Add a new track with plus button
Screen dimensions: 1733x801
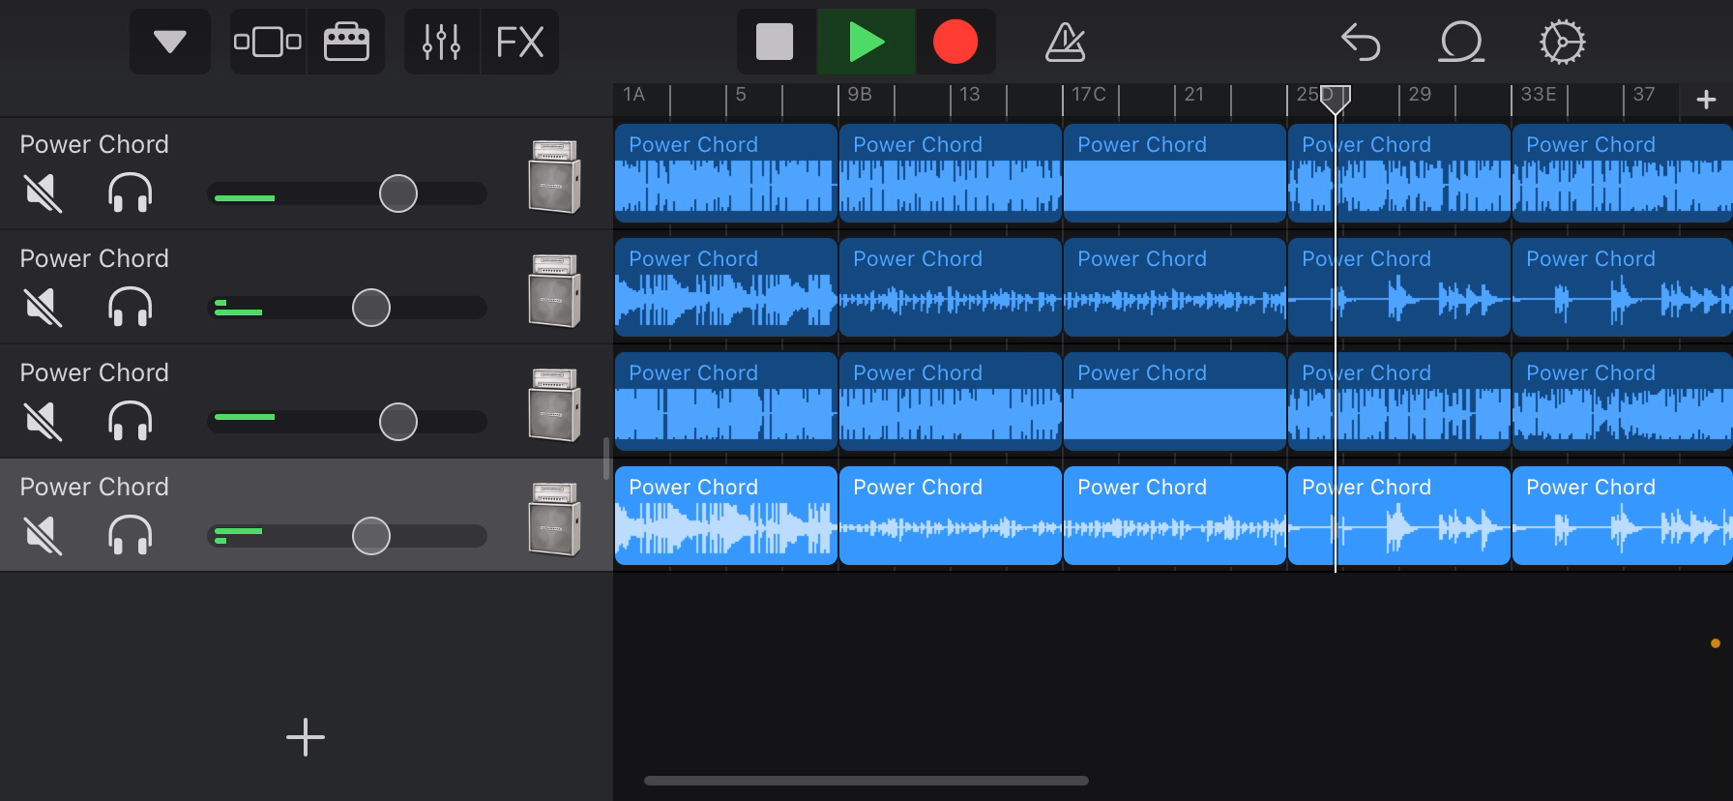[x=306, y=737]
